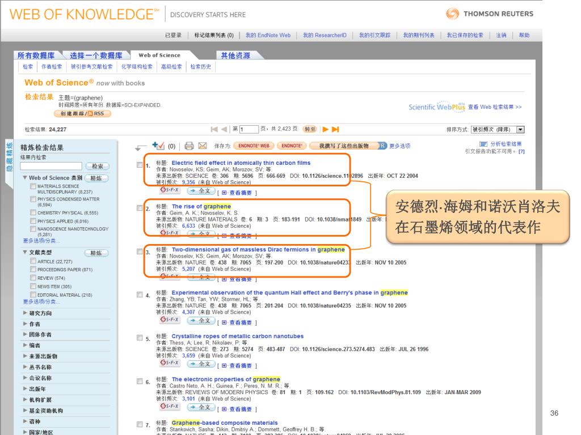The width and height of the screenshot is (581, 435).
Task: Collapse the Web of Science 类别 section
Action: [25, 177]
